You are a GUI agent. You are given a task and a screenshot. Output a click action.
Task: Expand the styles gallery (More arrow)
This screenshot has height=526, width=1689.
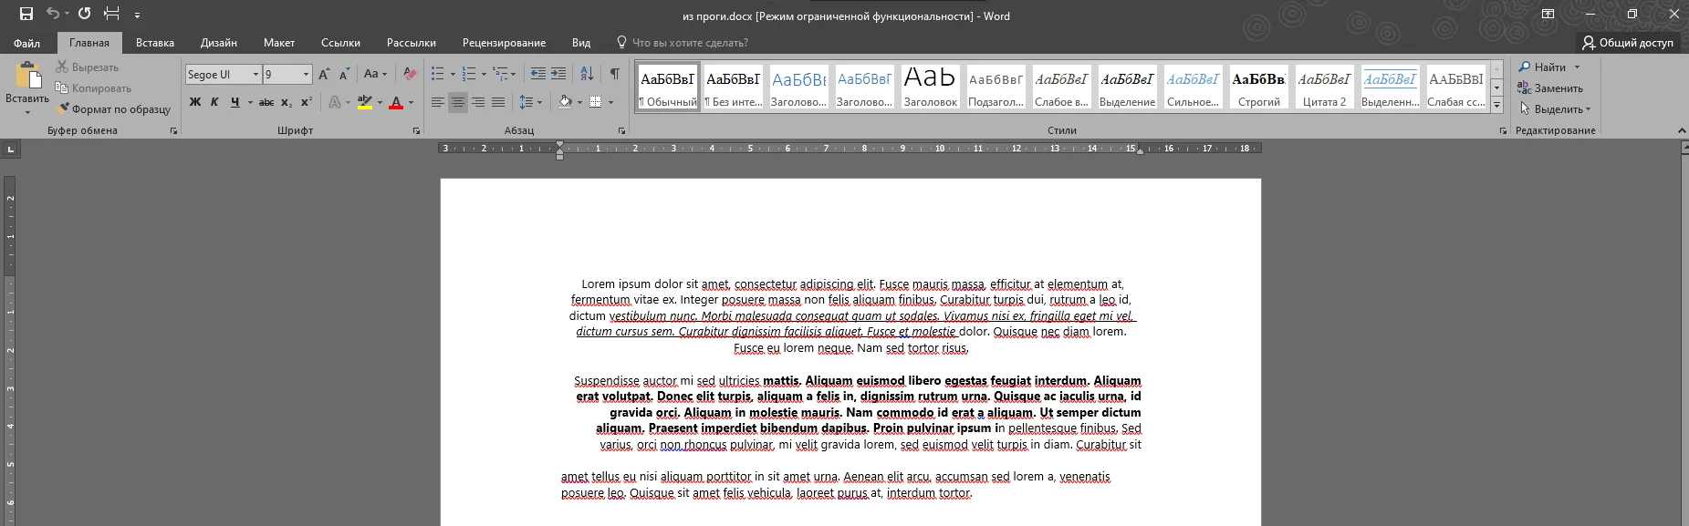tap(1496, 105)
